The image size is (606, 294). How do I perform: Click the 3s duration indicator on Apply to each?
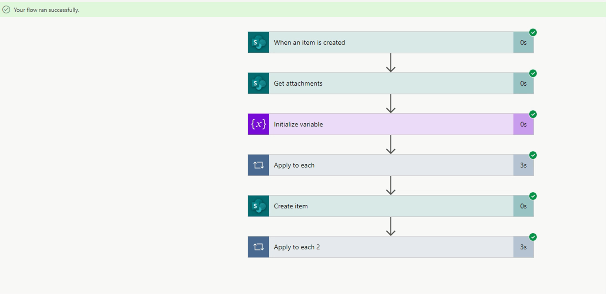[x=524, y=165]
